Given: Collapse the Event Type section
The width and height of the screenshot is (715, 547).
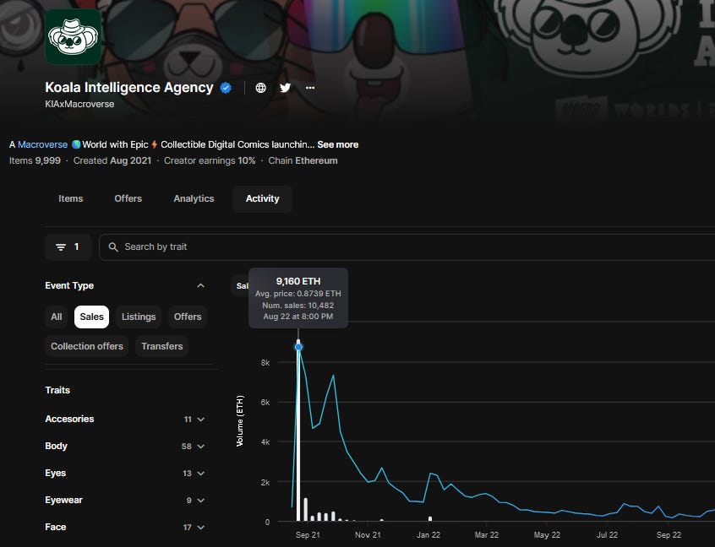Looking at the screenshot, I should [x=200, y=285].
